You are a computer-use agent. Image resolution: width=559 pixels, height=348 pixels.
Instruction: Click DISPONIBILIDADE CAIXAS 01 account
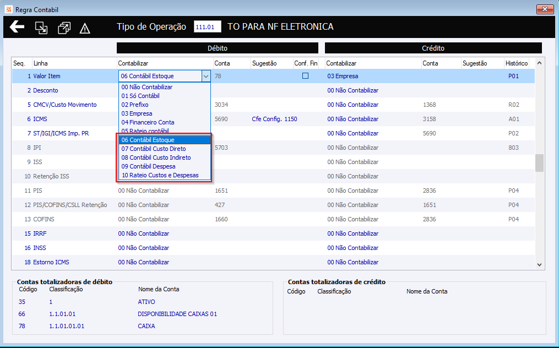click(x=177, y=314)
